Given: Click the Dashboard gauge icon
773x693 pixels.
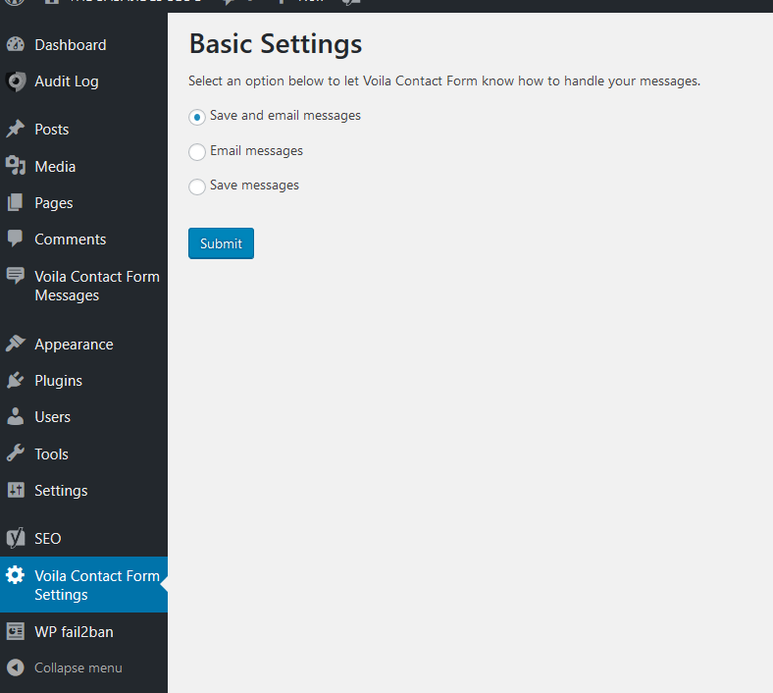Looking at the screenshot, I should coord(15,45).
